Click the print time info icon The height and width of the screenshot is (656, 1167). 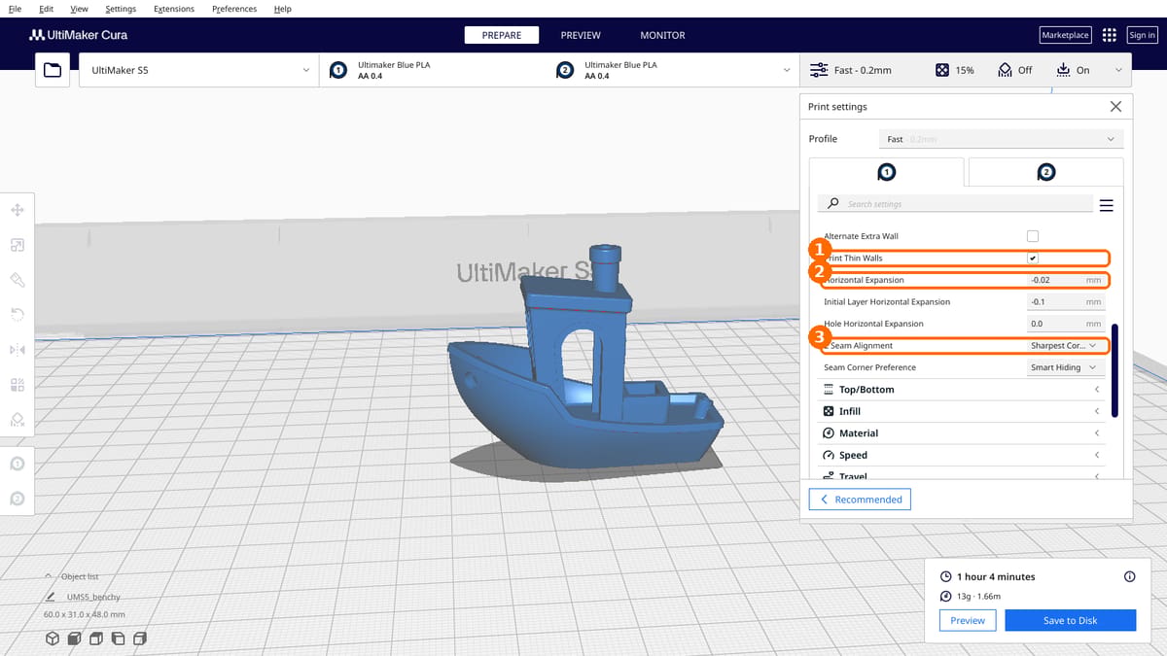pyautogui.click(x=1129, y=576)
